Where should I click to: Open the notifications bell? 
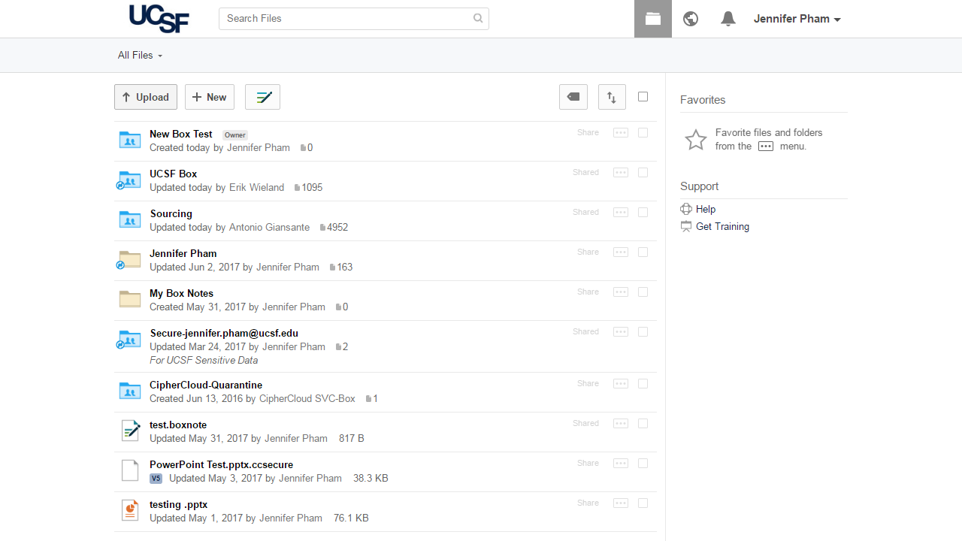click(728, 19)
